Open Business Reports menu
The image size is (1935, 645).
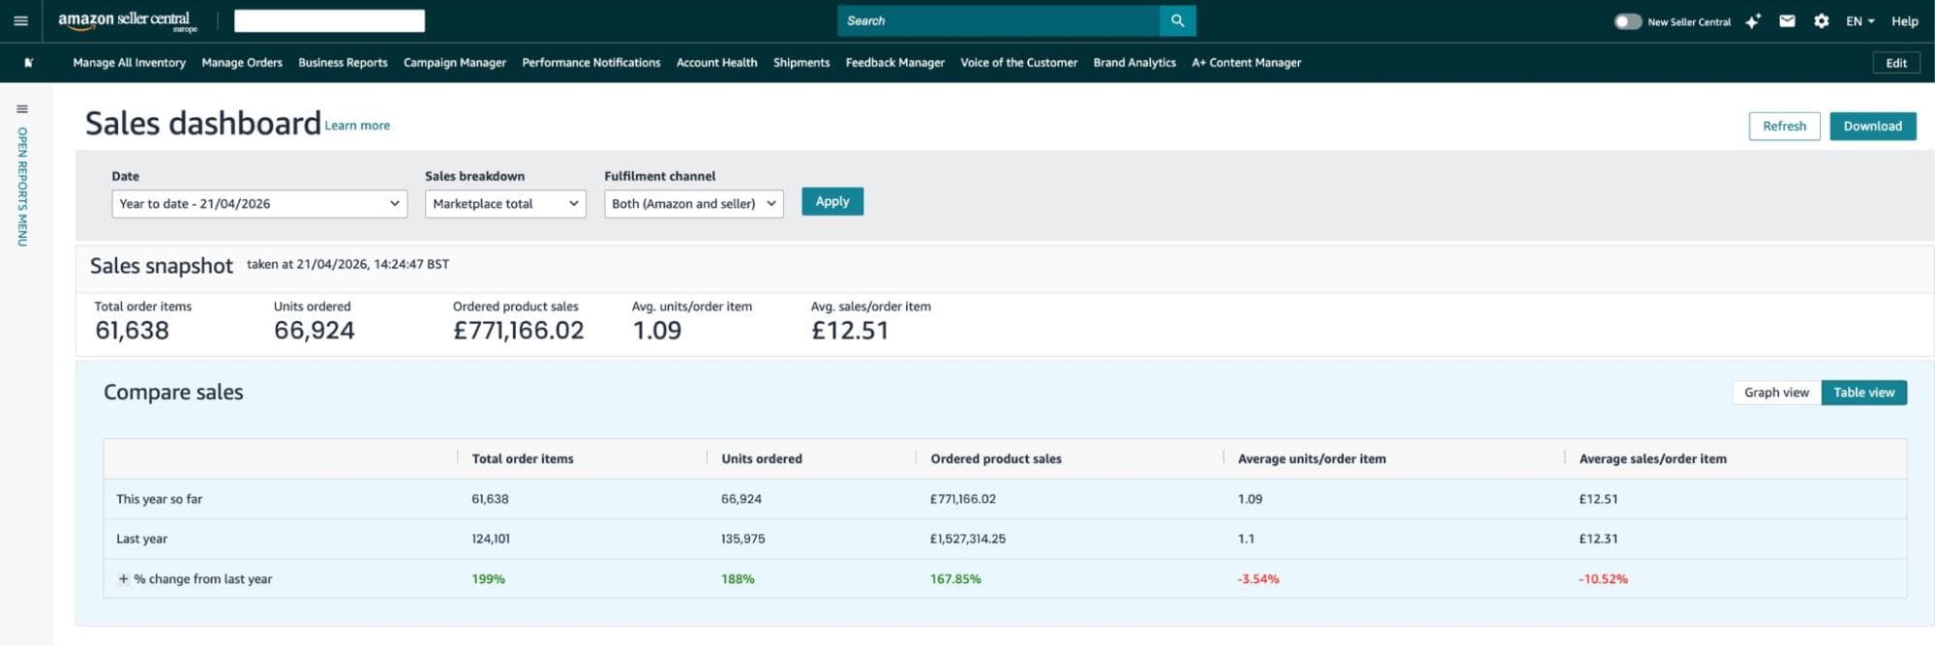(343, 63)
